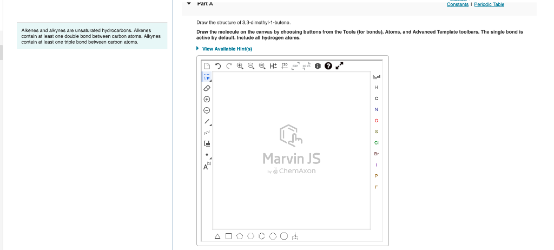The height and width of the screenshot is (250, 554).
Task: Choose the Nitrogen (N) atom
Action: (x=377, y=110)
